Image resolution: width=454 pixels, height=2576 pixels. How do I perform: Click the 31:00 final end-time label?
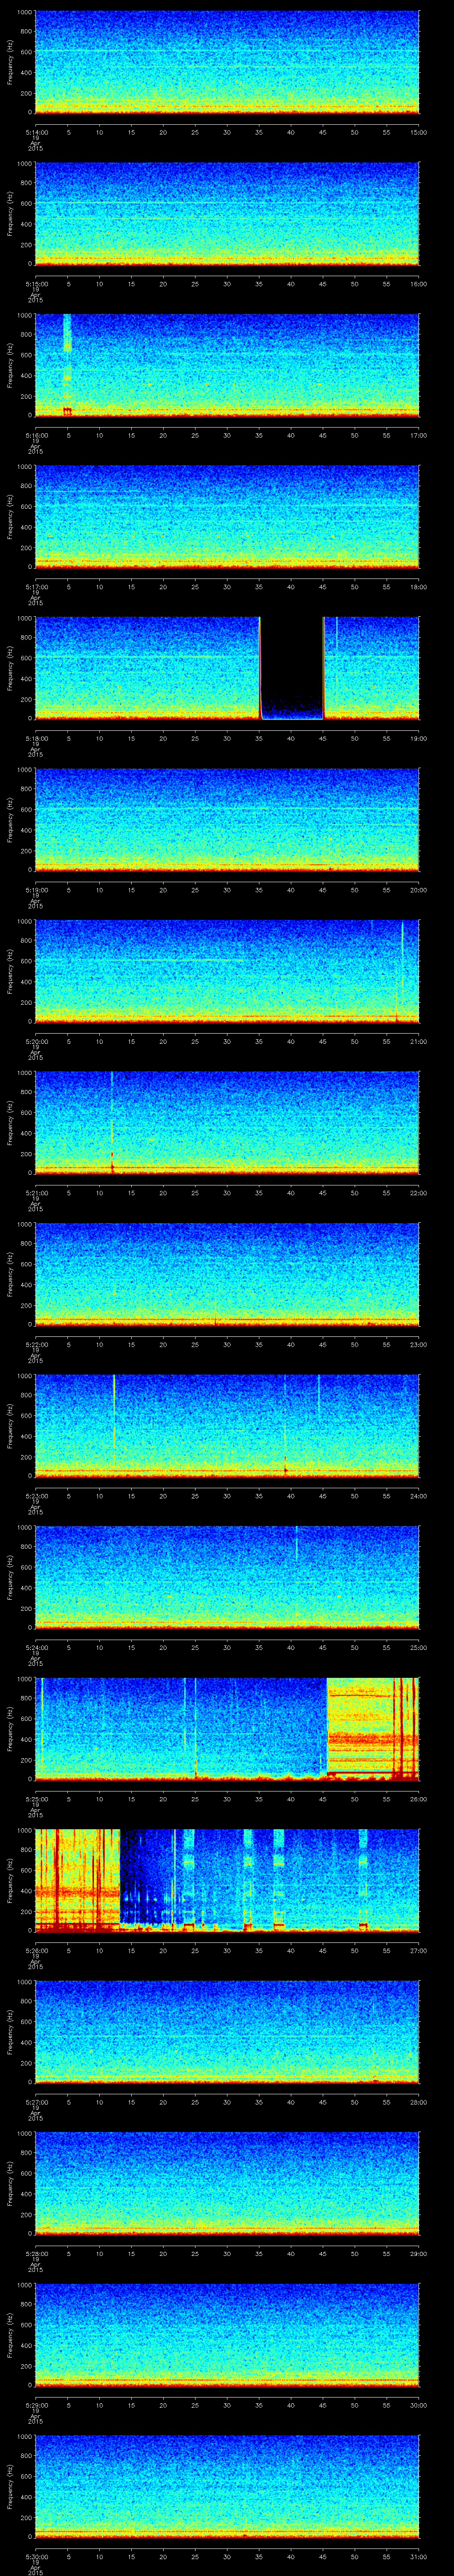[x=419, y=2556]
